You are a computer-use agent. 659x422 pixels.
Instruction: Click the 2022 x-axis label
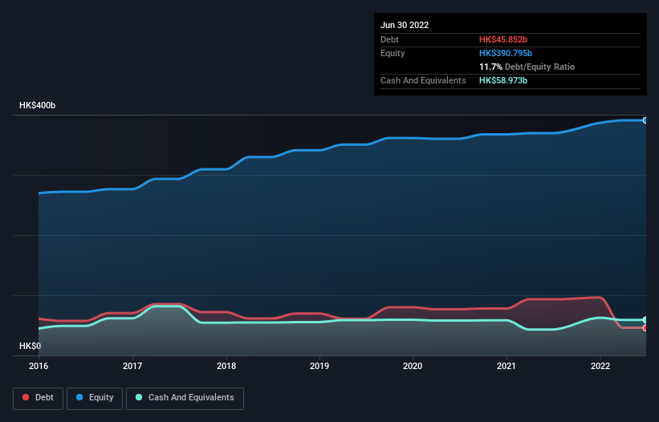tap(600, 366)
